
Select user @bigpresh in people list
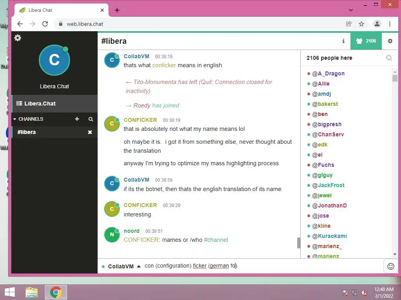click(327, 124)
